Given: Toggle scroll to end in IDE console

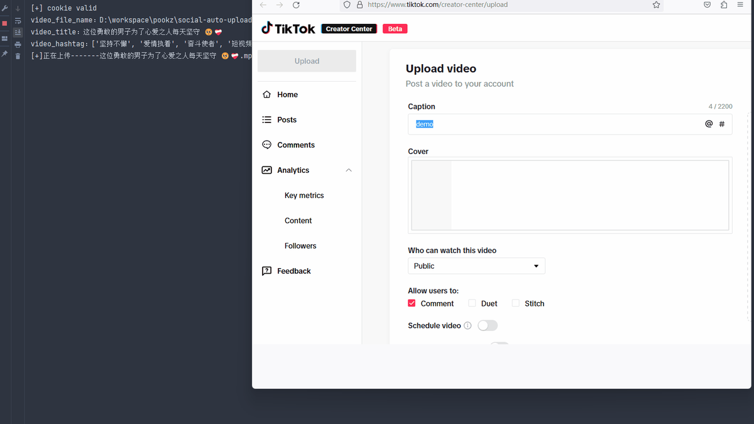Looking at the screenshot, I should coord(18,32).
